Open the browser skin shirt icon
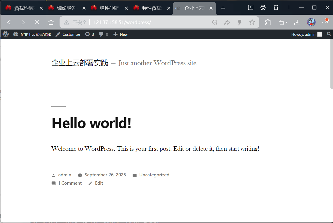Image resolution: width=333 pixels, height=223 pixels. pos(276,8)
